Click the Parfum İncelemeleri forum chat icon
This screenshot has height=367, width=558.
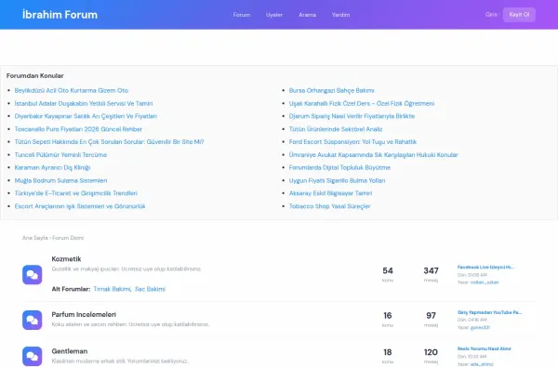[32, 320]
